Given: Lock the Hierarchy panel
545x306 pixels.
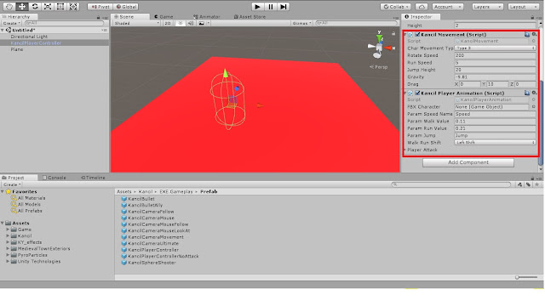Looking at the screenshot, I should tap(99, 17).
